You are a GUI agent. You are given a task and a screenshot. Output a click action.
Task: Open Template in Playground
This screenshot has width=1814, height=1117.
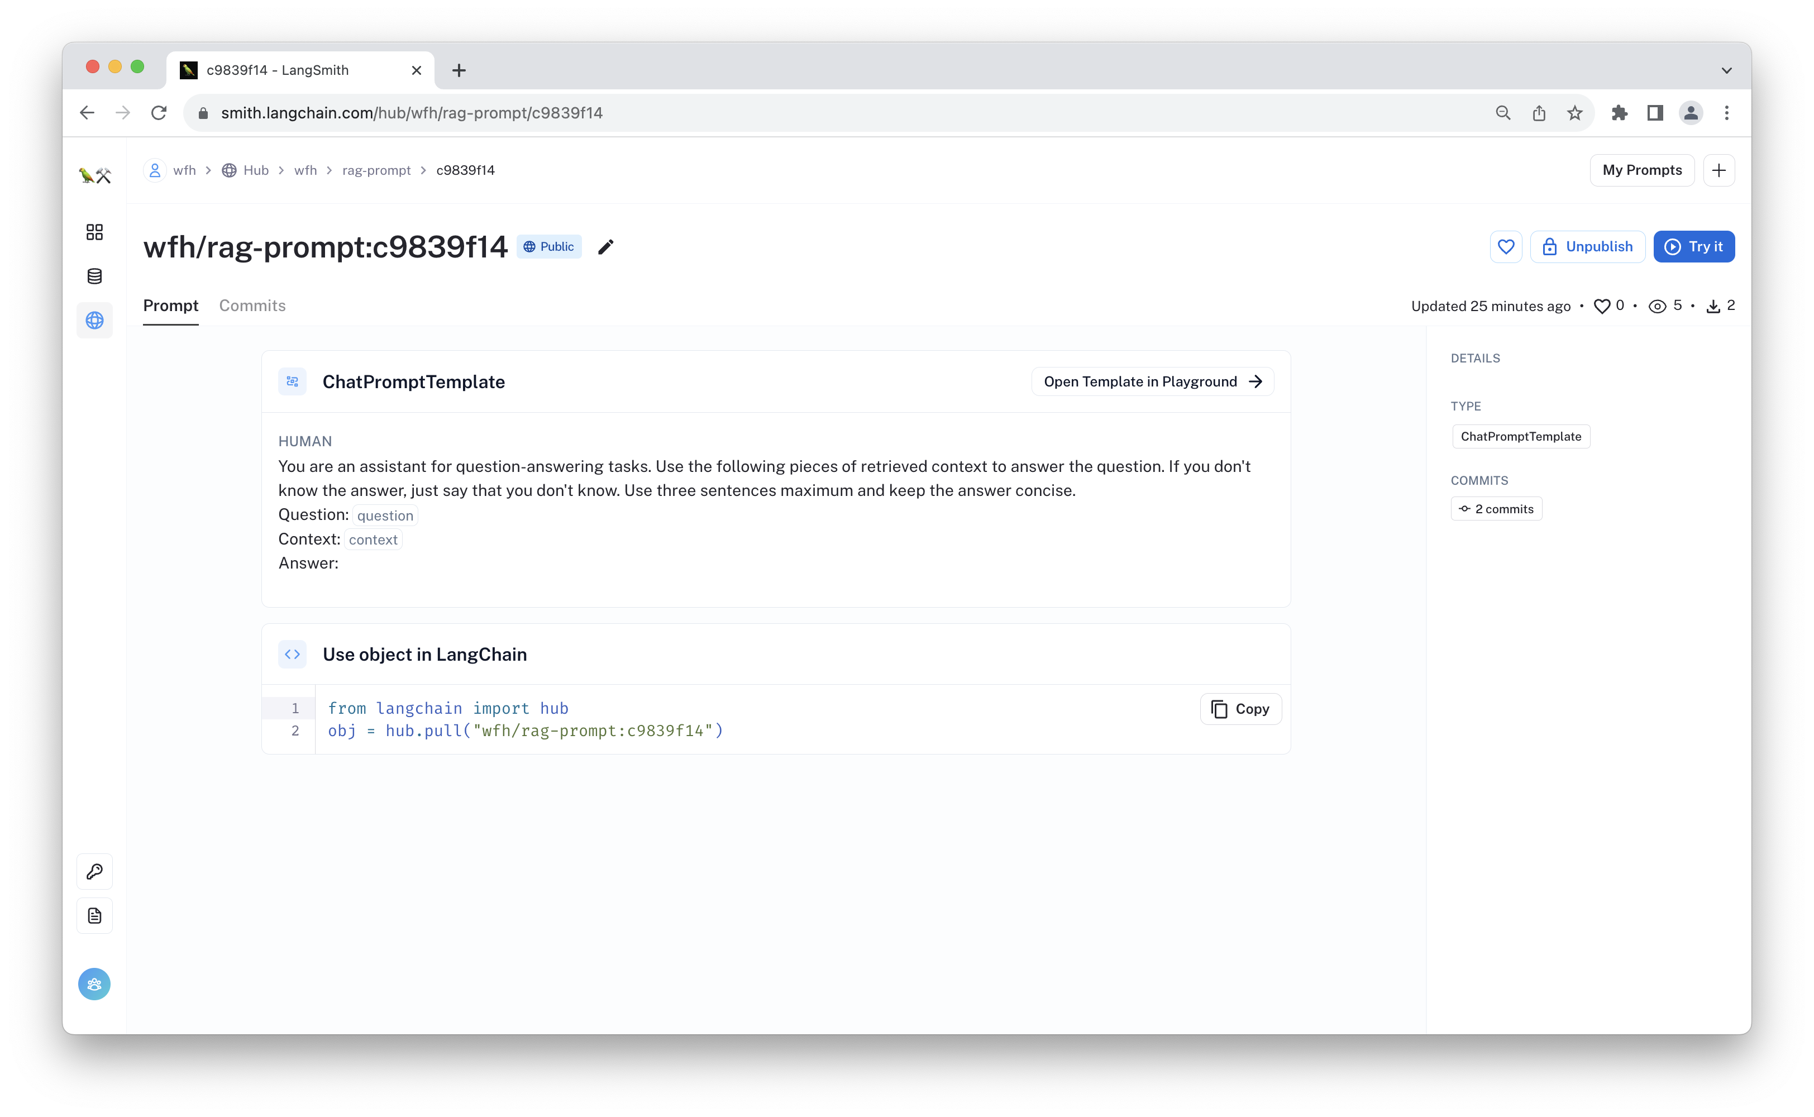click(1153, 381)
